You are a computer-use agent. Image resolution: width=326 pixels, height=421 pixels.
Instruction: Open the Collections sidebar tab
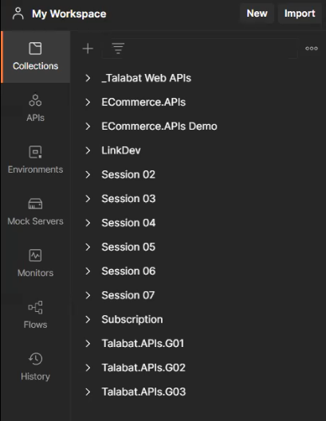[x=36, y=57]
